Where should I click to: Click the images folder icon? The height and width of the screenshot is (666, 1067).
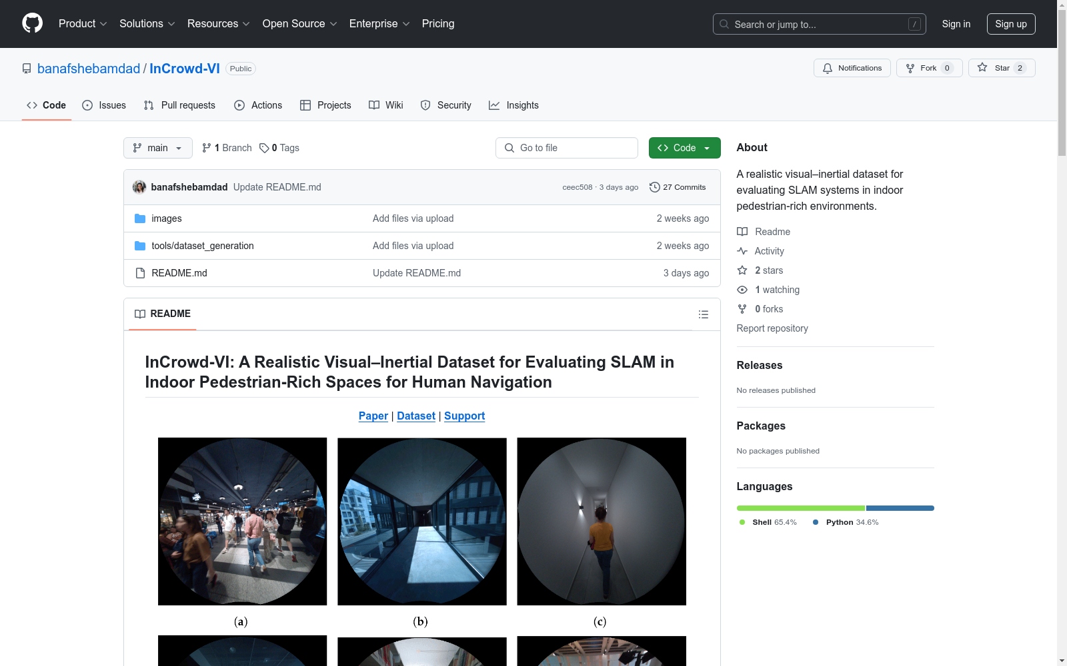(x=140, y=218)
